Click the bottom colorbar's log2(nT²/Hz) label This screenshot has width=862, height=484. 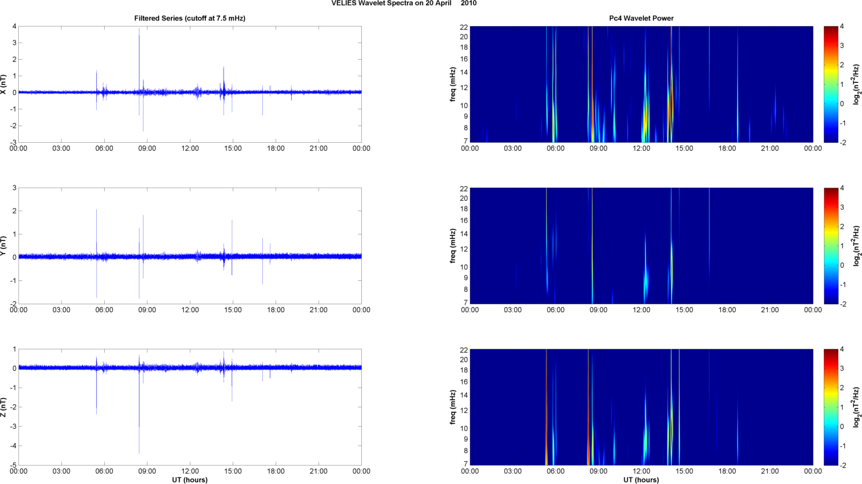click(x=856, y=407)
